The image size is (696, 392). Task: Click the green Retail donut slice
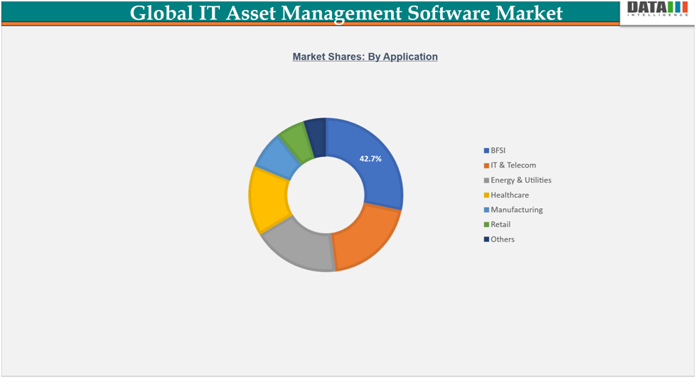[x=296, y=141]
